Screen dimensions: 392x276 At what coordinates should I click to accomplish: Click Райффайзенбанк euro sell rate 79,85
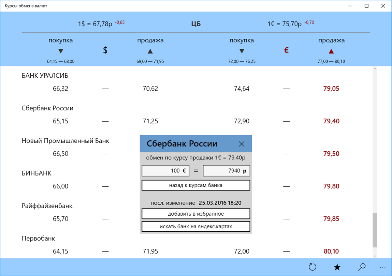331,219
